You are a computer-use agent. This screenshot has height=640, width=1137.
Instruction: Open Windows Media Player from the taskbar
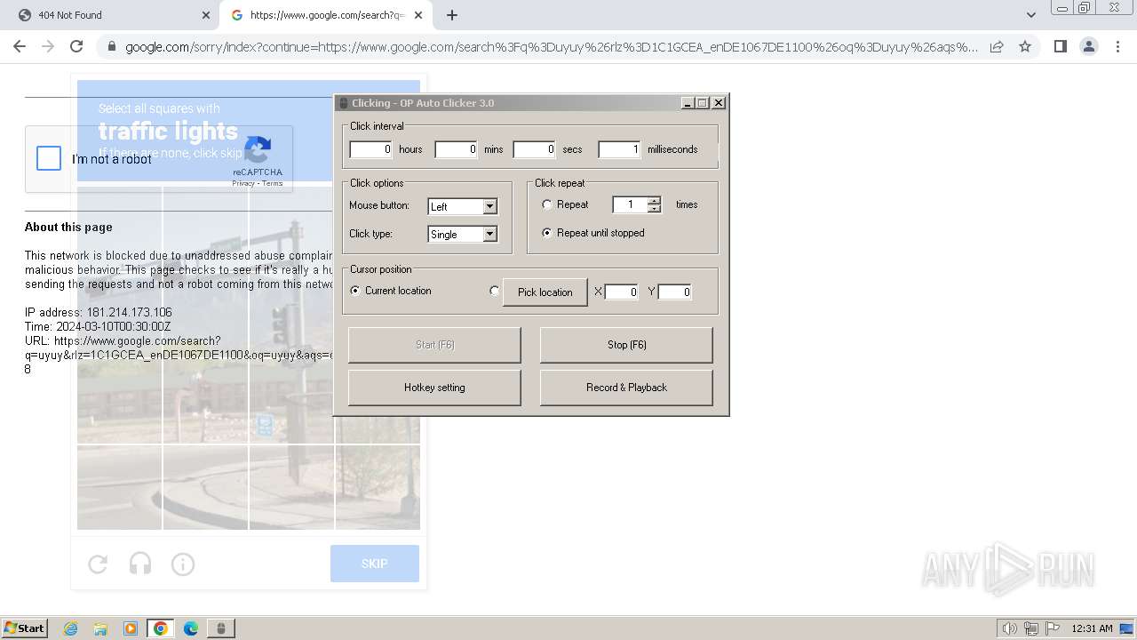pyautogui.click(x=131, y=628)
